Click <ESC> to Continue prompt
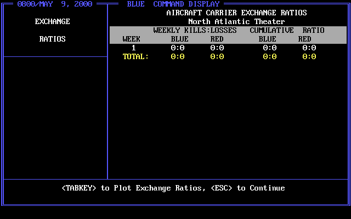 (248, 188)
